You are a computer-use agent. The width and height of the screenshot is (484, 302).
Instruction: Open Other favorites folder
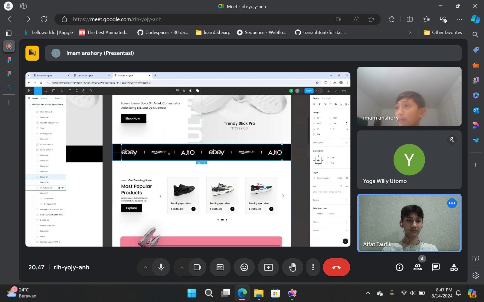[443, 32]
